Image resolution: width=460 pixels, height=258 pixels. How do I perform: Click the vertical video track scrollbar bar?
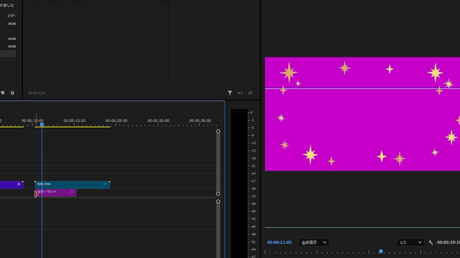click(x=218, y=162)
